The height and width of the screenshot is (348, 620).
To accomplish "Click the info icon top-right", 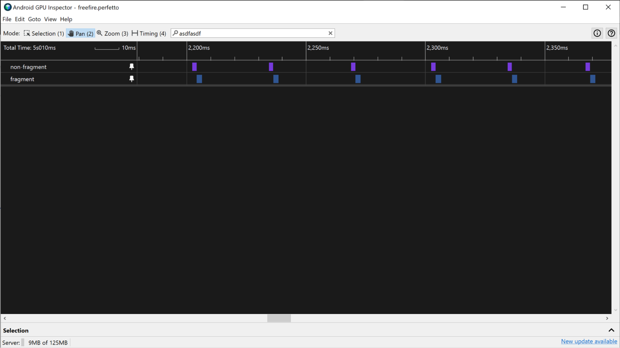I will (597, 33).
